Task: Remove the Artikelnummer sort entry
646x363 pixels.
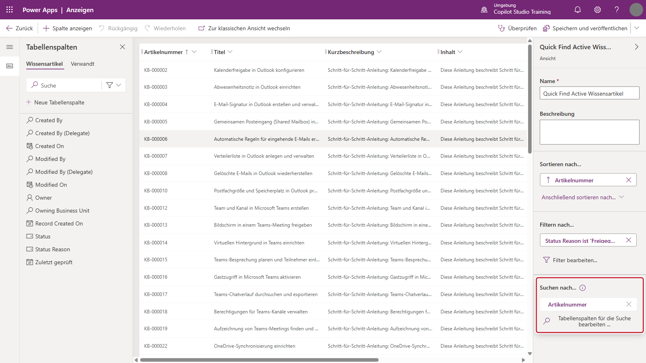Action: pos(628,180)
